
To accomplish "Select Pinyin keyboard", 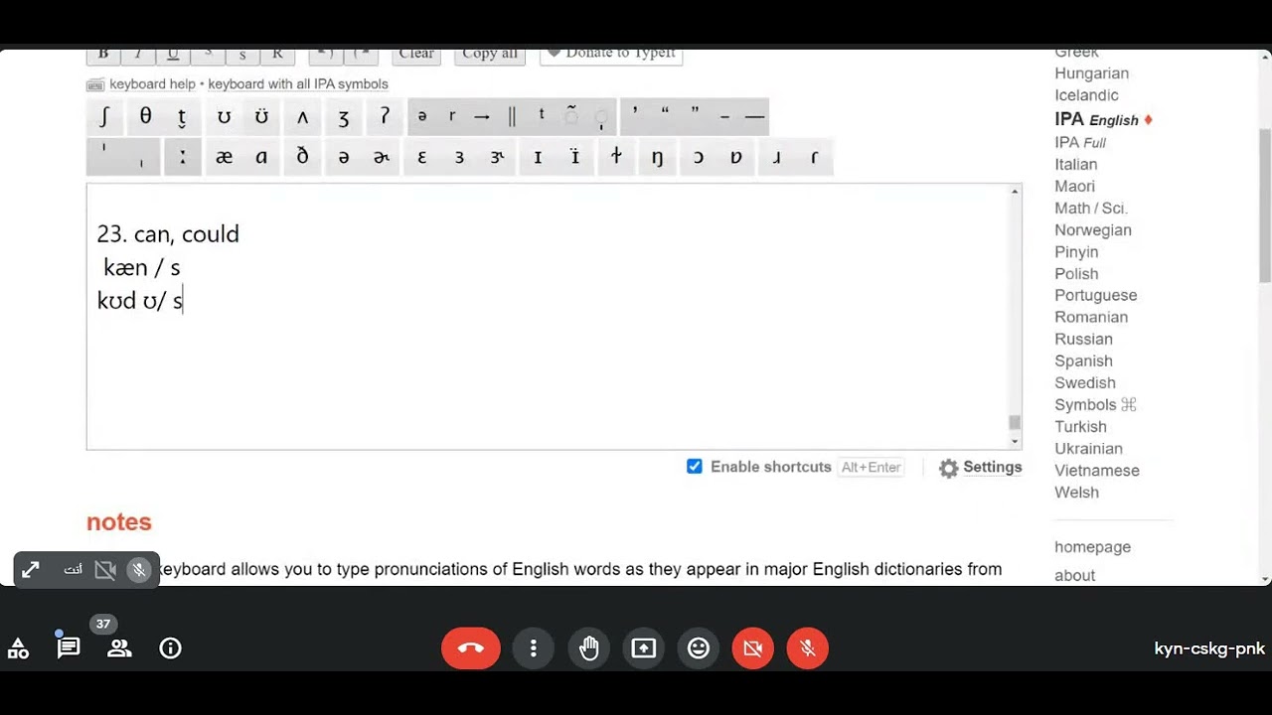I will [x=1076, y=252].
